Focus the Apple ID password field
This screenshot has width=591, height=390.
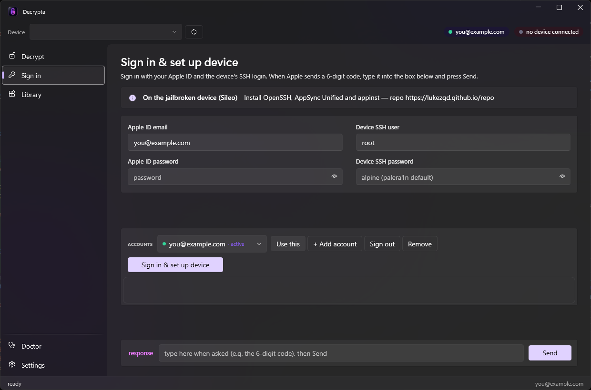[x=235, y=177]
